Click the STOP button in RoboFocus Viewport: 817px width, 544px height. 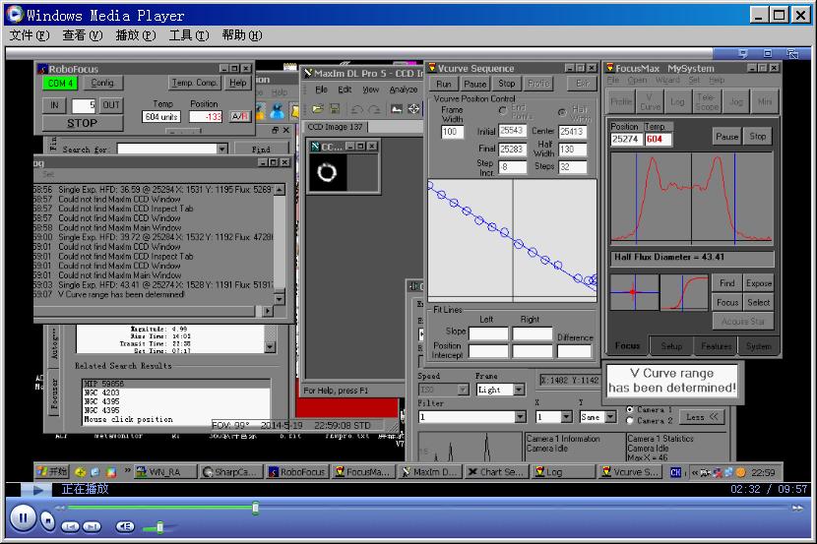(x=82, y=123)
